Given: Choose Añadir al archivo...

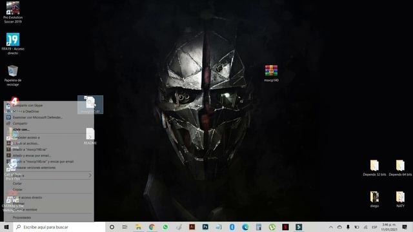Looking at the screenshot, I should pos(49,143).
